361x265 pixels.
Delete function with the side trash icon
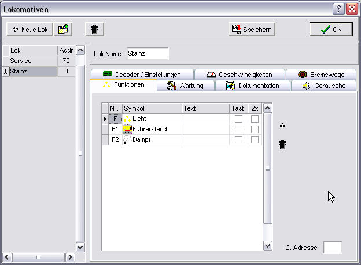282,145
